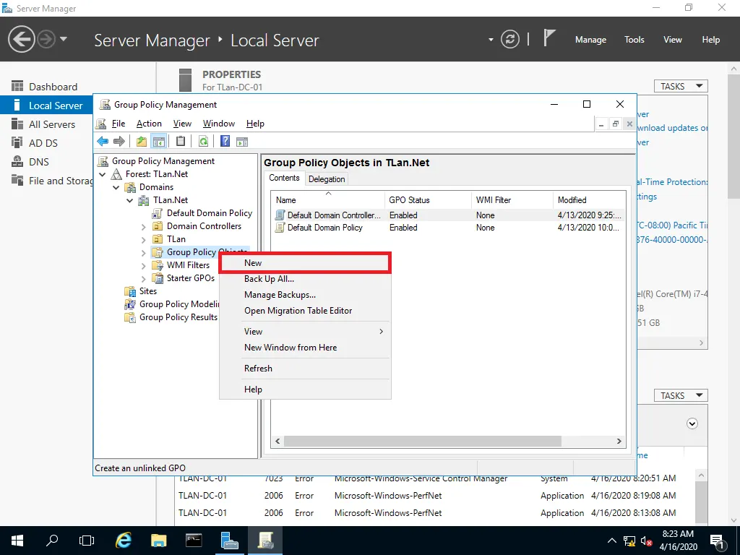Open the lower TASKS dropdown in Events
The image size is (740, 555).
(x=681, y=395)
